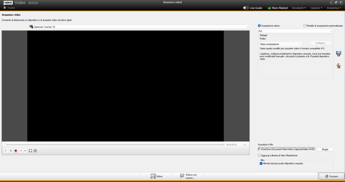Open the capture timer clock icon

point(35,151)
